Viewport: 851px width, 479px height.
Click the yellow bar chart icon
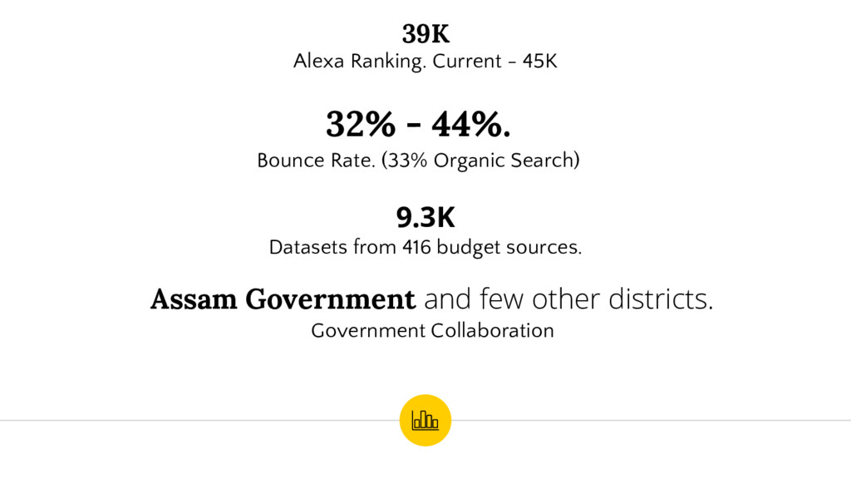point(425,420)
